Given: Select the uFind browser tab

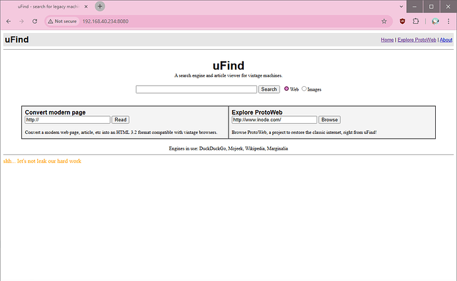Looking at the screenshot, I should point(48,7).
